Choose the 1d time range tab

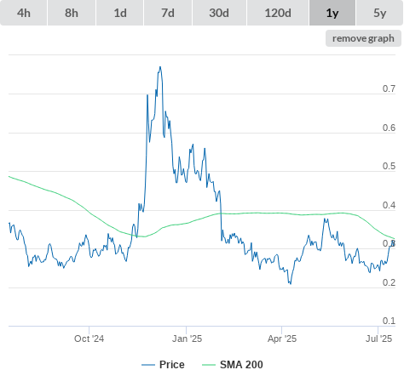120,13
